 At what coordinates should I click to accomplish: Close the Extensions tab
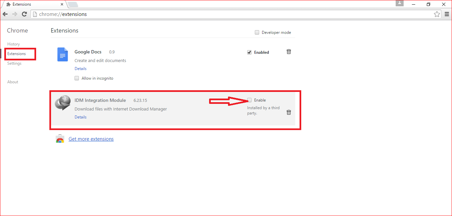tap(62, 4)
